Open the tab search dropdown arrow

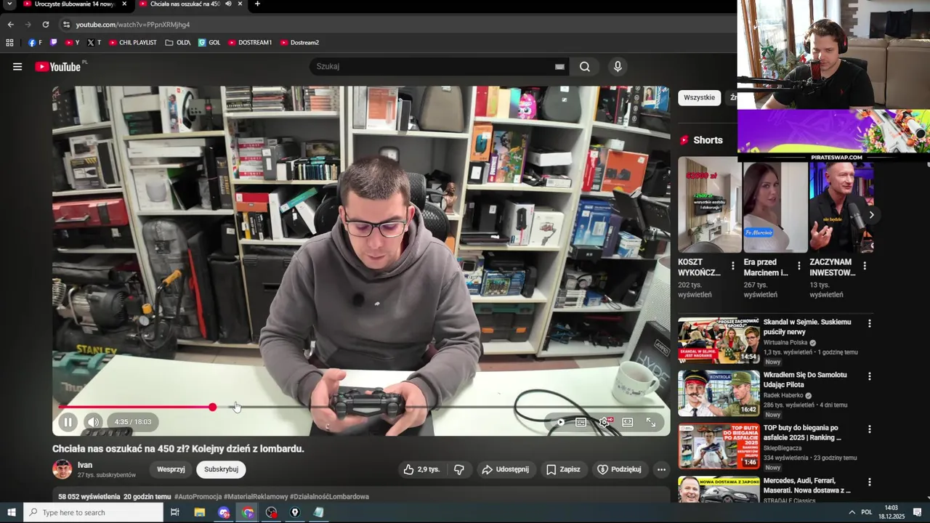coord(9,4)
